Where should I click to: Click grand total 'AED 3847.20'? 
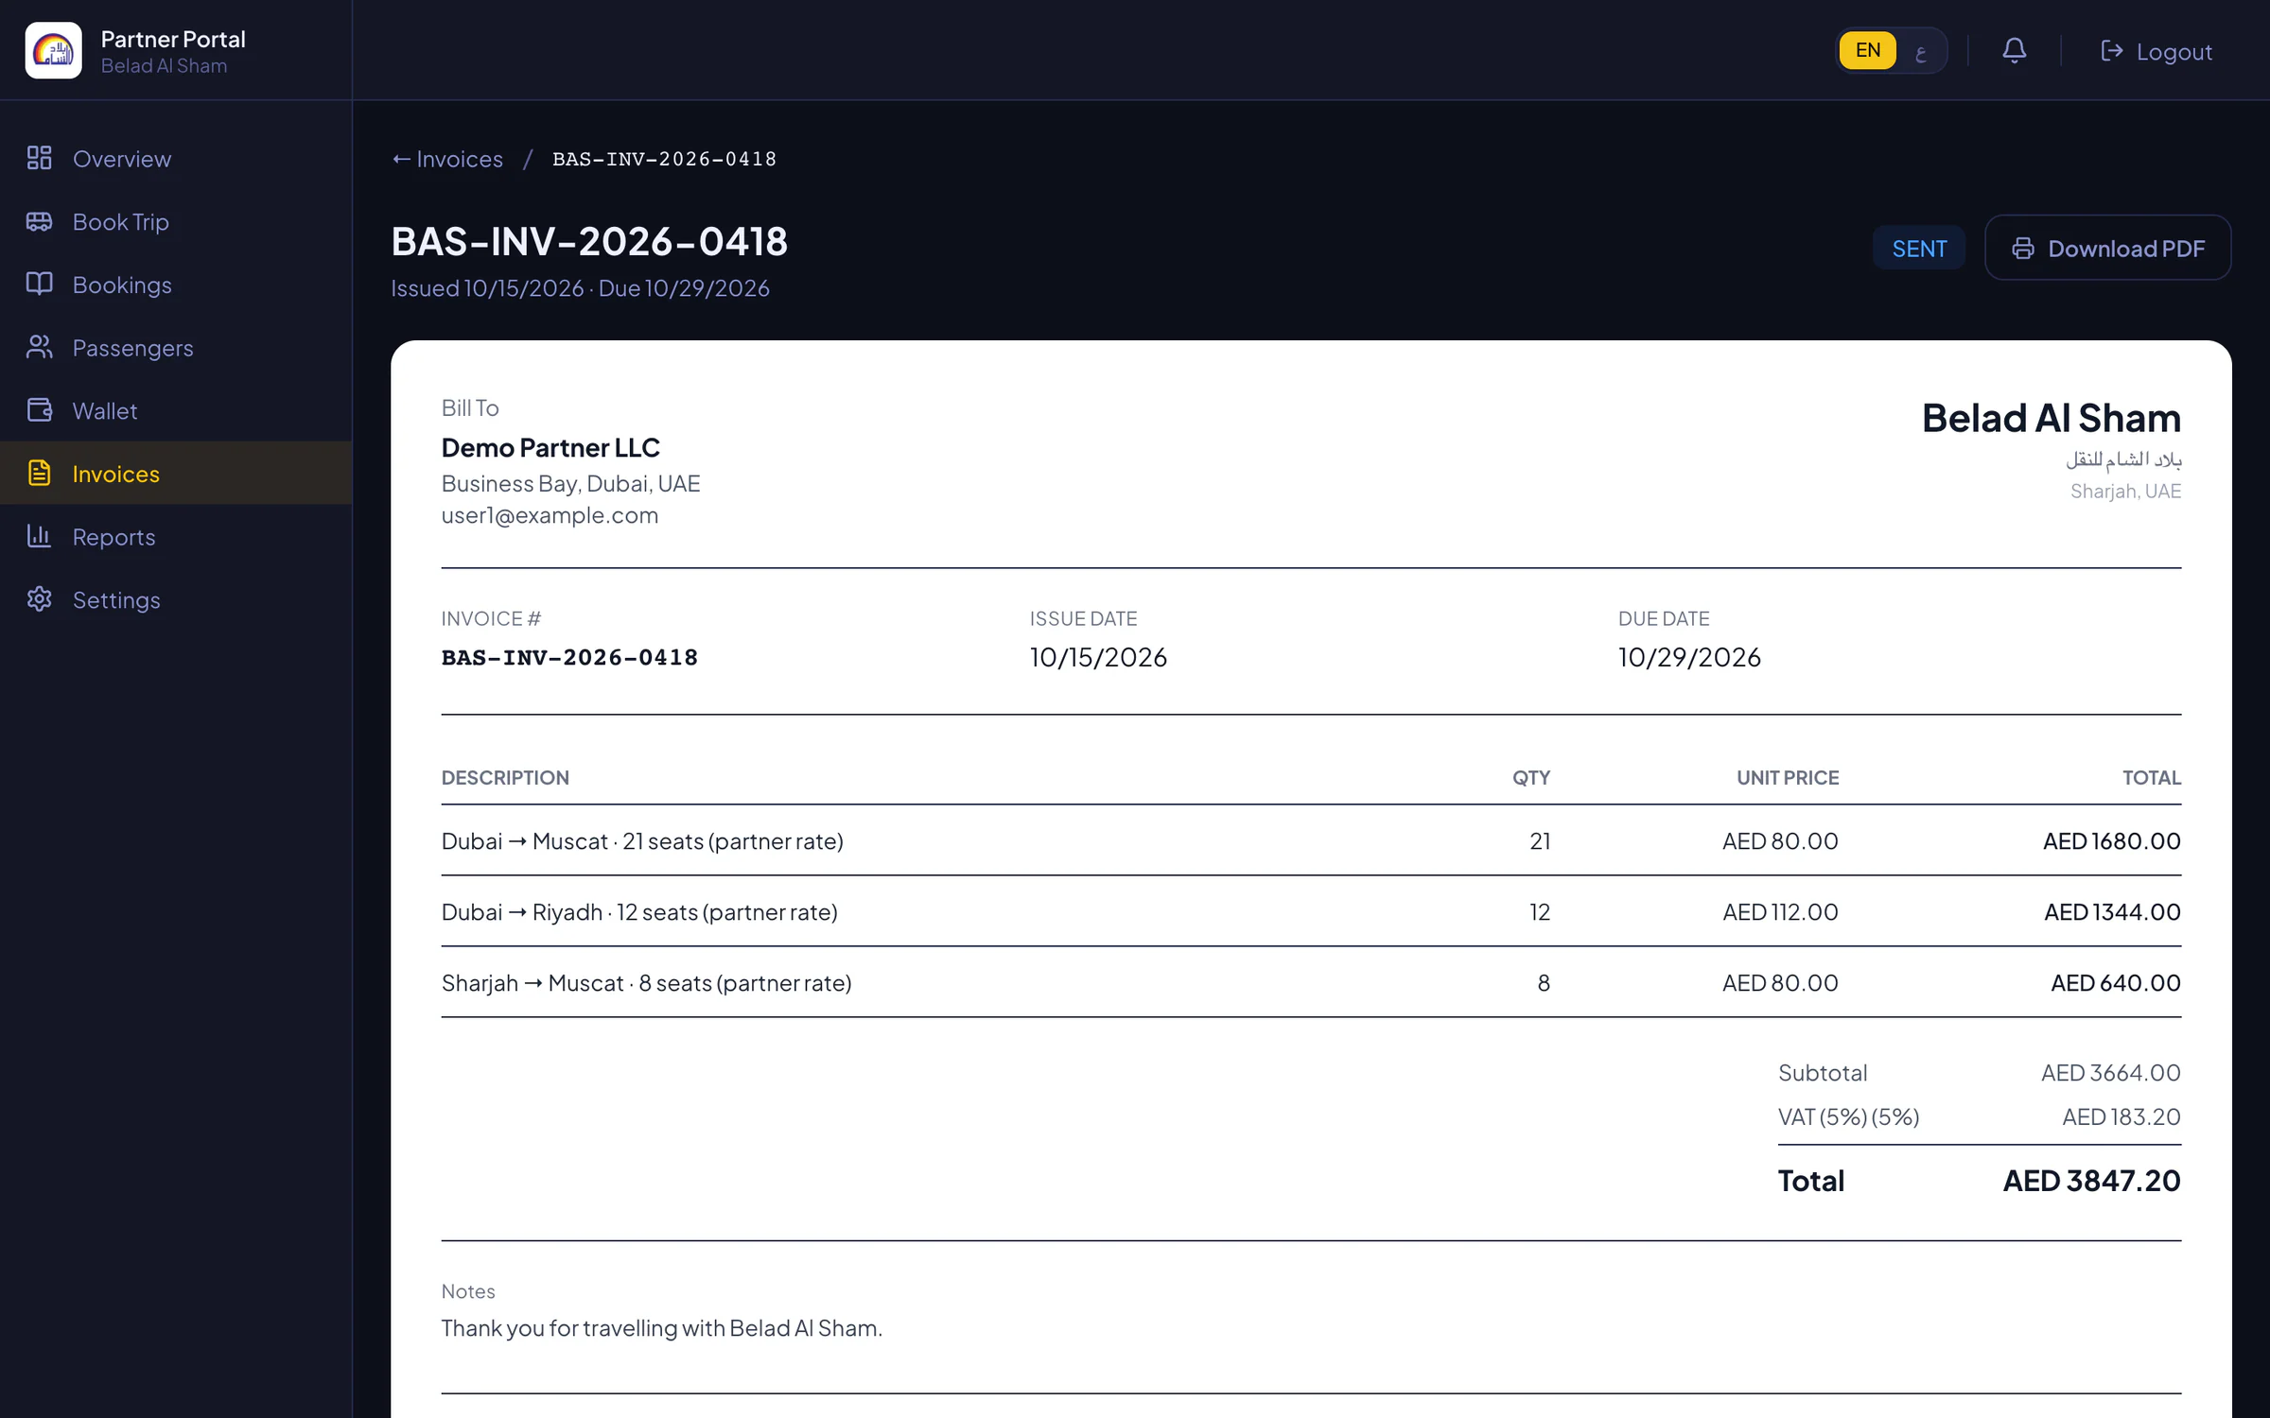click(2091, 1180)
